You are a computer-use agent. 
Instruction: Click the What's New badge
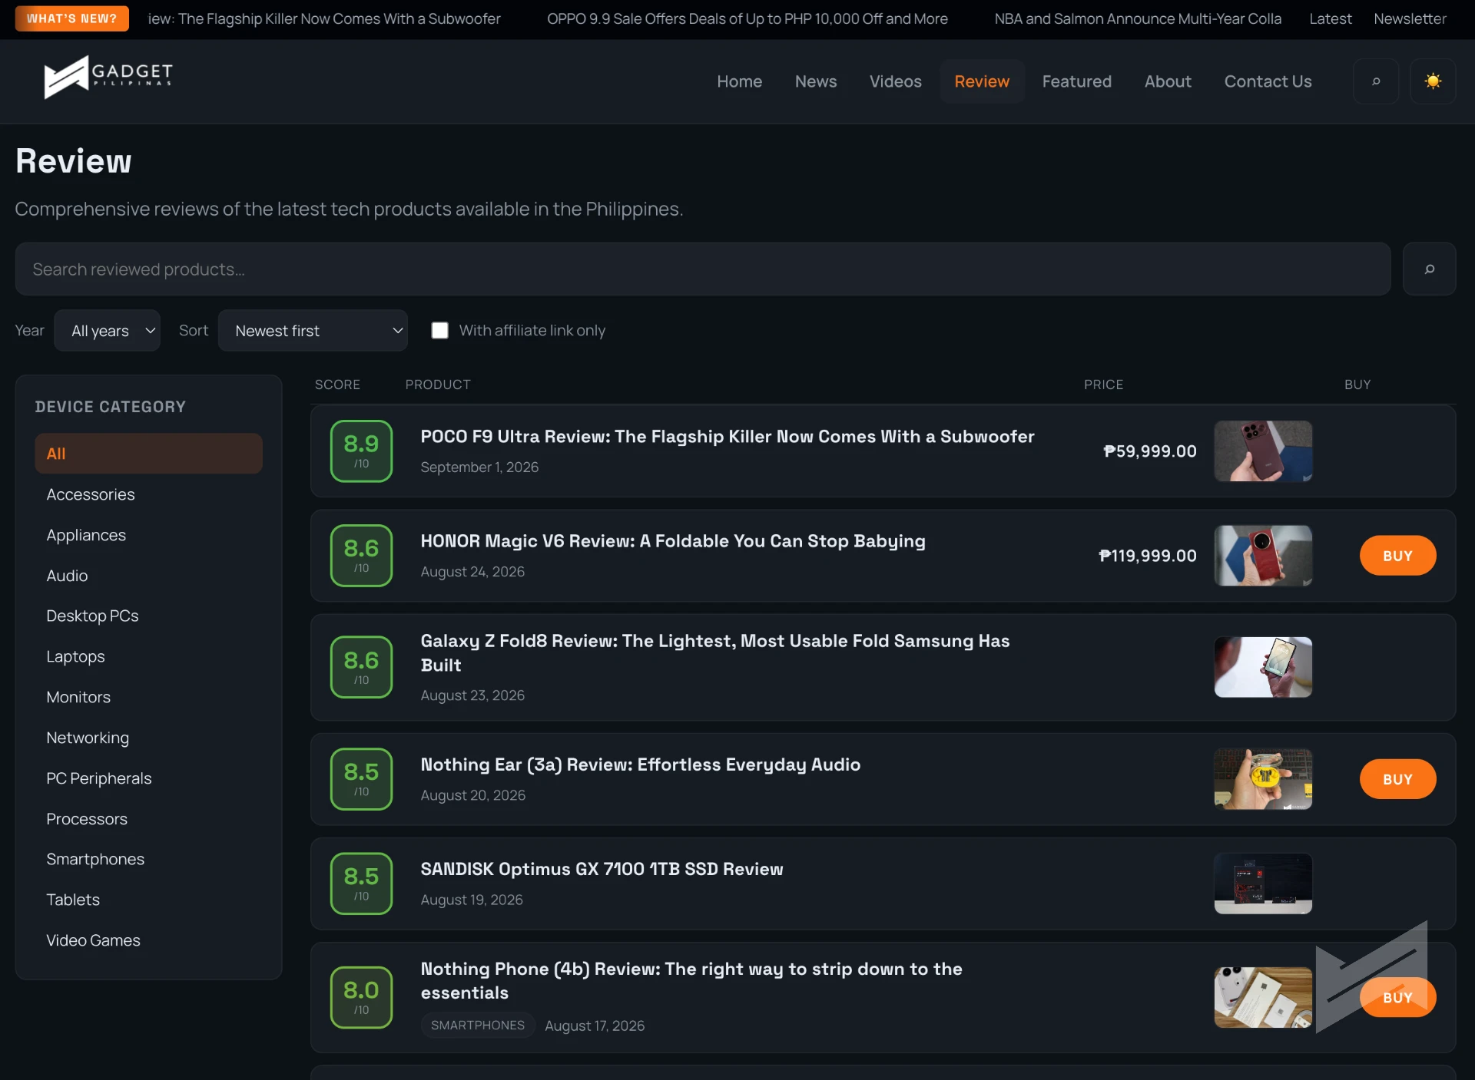[x=72, y=18]
